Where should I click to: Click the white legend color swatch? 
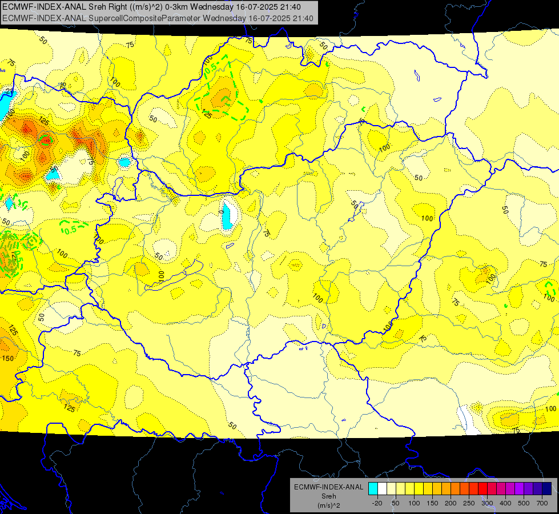[382, 488]
